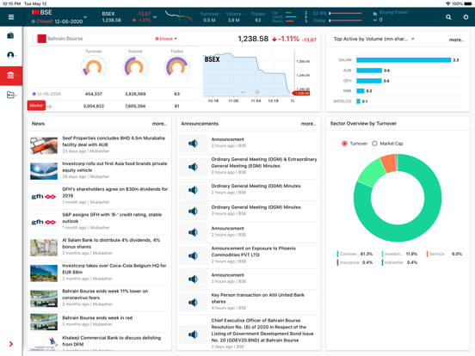Open the search magnifier icon
Viewport: 475px width, 356px height.
[x=448, y=17]
